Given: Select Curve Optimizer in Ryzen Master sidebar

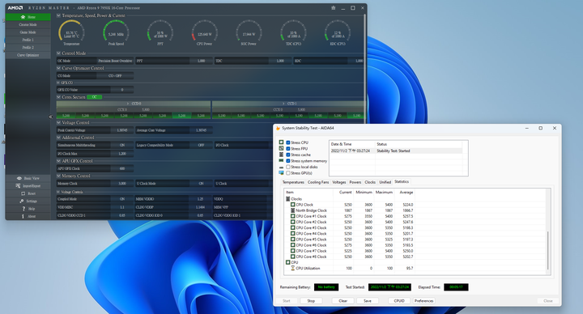Looking at the screenshot, I should [28, 55].
